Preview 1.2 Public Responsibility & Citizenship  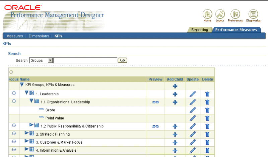click(155, 126)
